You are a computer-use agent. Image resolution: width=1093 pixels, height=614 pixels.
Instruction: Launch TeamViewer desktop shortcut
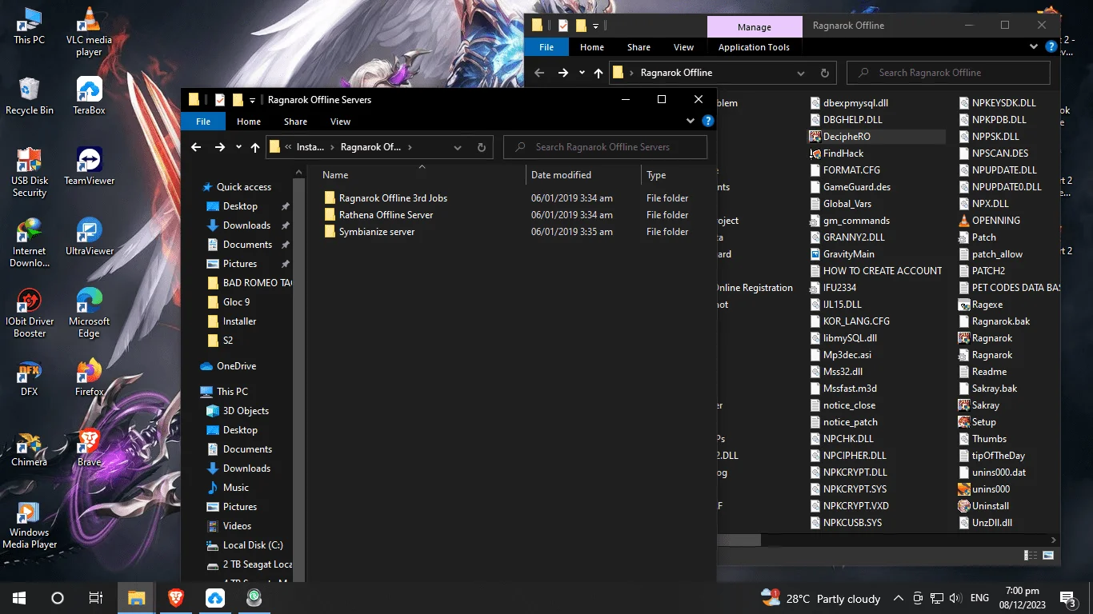point(89,166)
